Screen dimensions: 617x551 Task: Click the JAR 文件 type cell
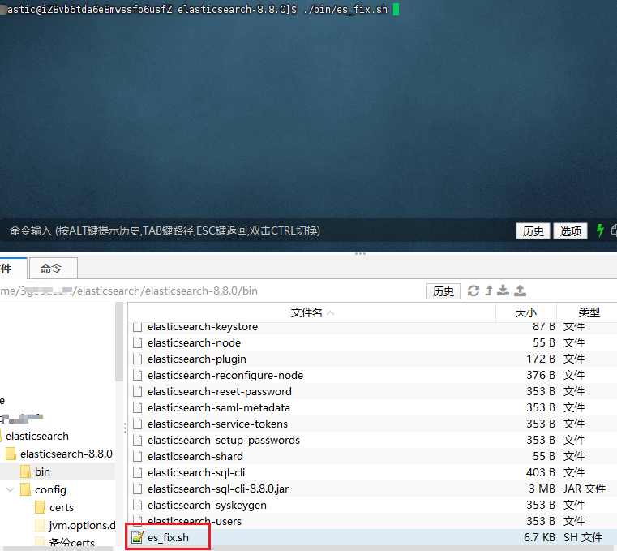[585, 489]
